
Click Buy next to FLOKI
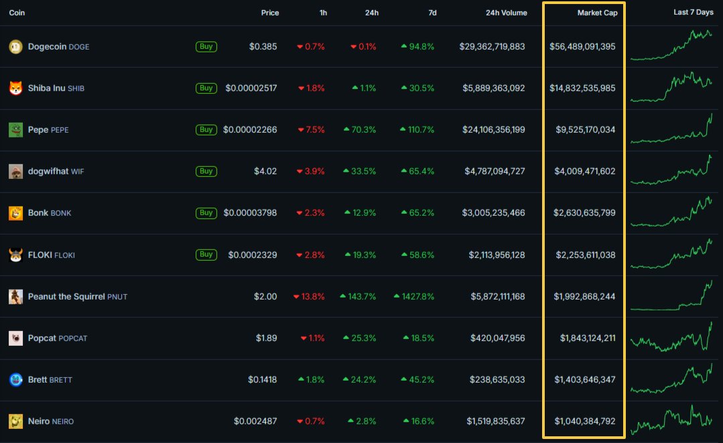coord(206,255)
